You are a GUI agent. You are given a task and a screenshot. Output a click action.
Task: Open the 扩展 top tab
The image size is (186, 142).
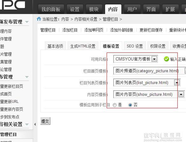pos(170,9)
